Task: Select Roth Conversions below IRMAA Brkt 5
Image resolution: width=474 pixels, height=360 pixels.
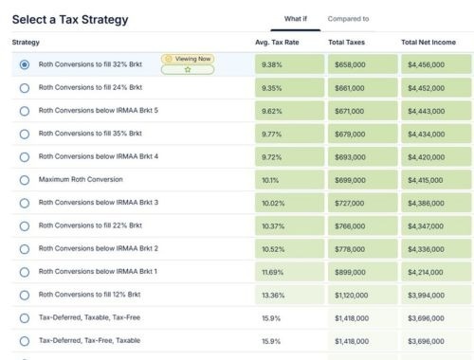Action: [25, 111]
